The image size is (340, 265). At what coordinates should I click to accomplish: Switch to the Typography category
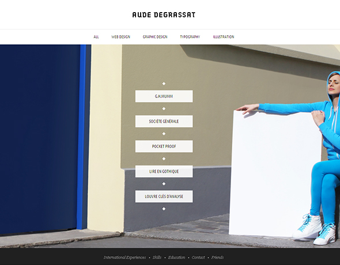tap(190, 37)
